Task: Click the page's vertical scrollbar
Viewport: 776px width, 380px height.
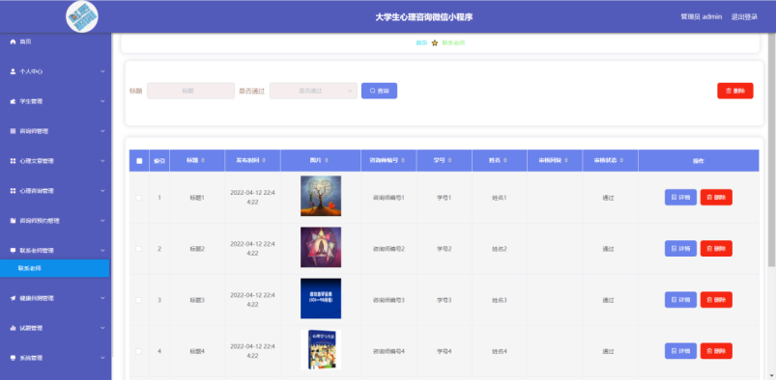Action: [771, 150]
